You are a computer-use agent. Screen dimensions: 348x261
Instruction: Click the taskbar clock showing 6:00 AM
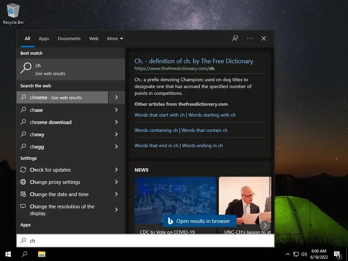tap(319, 254)
